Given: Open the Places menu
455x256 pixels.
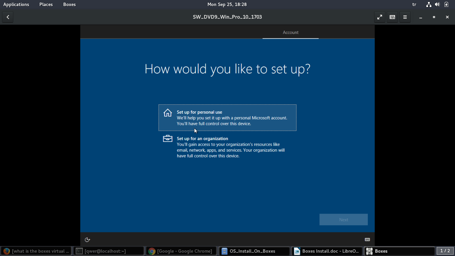Looking at the screenshot, I should (x=46, y=4).
